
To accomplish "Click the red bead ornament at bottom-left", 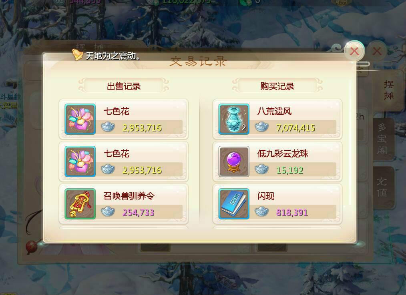I will (32, 247).
